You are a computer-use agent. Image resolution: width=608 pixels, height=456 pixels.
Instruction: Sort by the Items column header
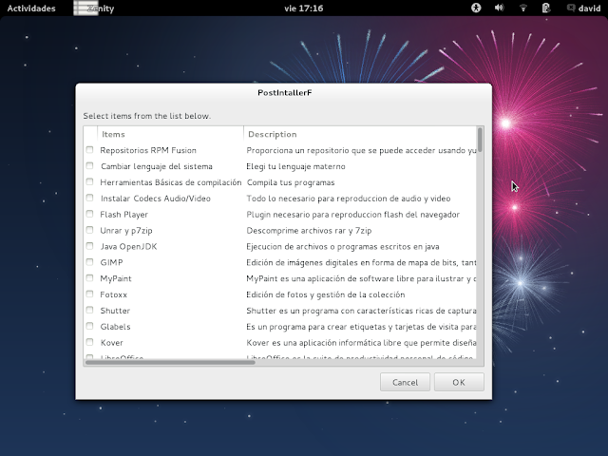[113, 135]
